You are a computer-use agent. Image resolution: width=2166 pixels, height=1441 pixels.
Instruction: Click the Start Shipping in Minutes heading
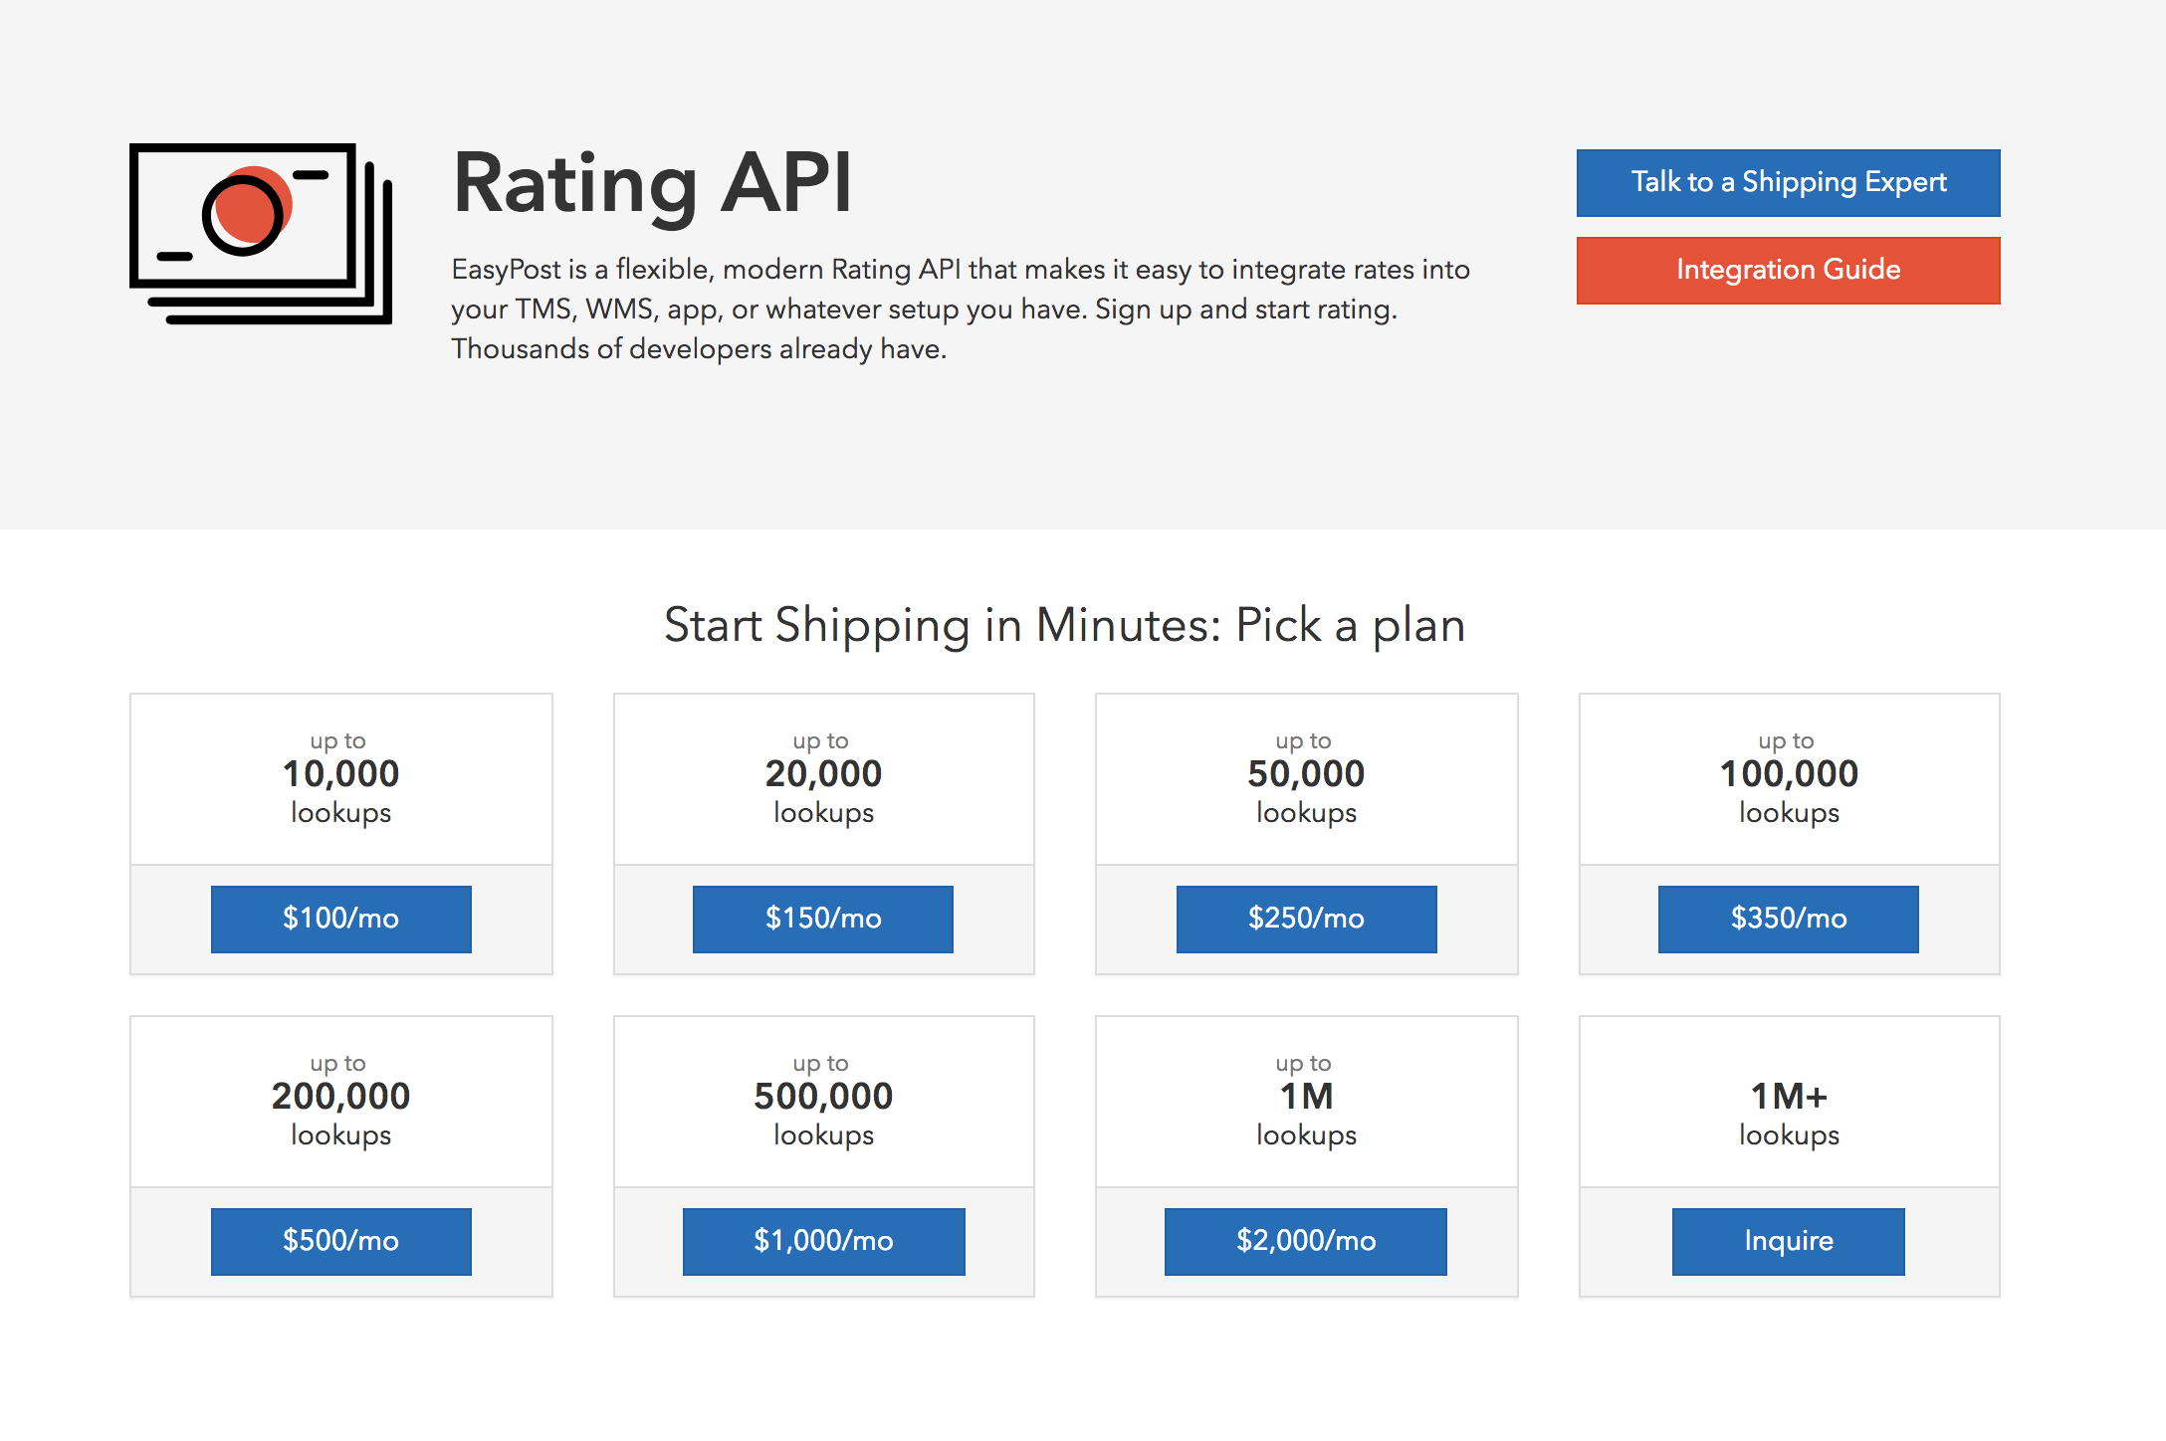[1064, 625]
